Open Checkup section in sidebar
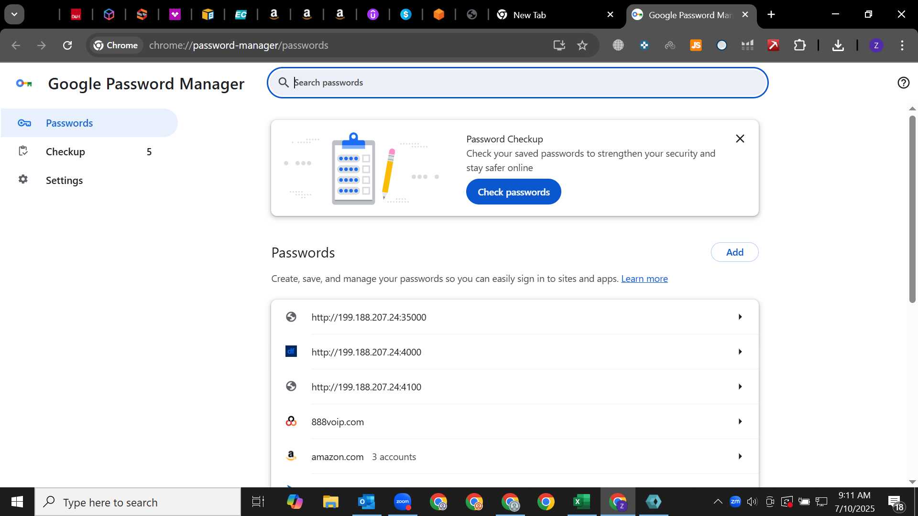The width and height of the screenshot is (918, 516). pos(89,151)
